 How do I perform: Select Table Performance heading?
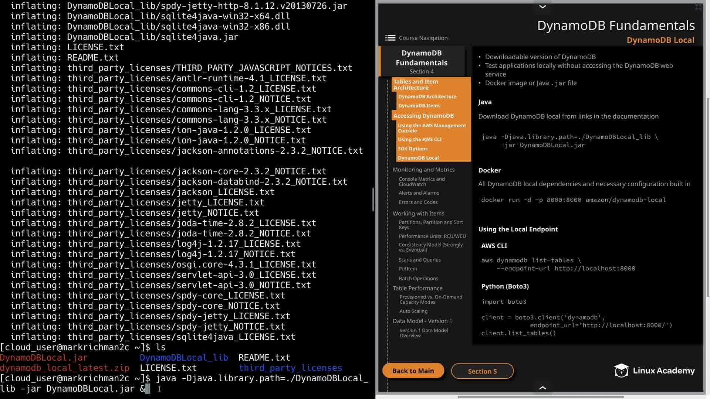(417, 288)
